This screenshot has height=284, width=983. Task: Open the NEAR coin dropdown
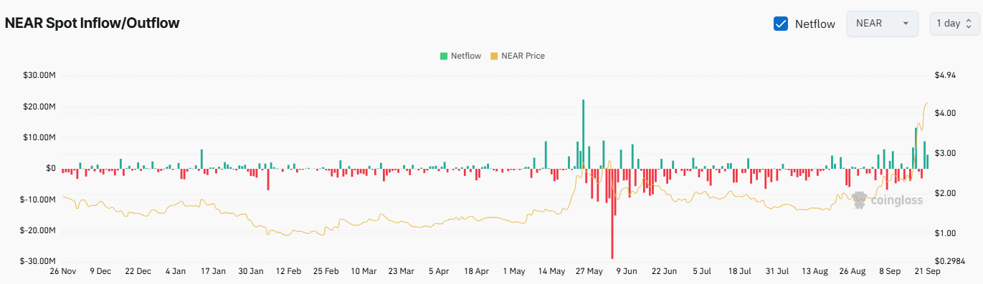pos(883,23)
